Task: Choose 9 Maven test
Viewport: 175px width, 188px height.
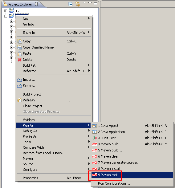Action: coord(132,175)
